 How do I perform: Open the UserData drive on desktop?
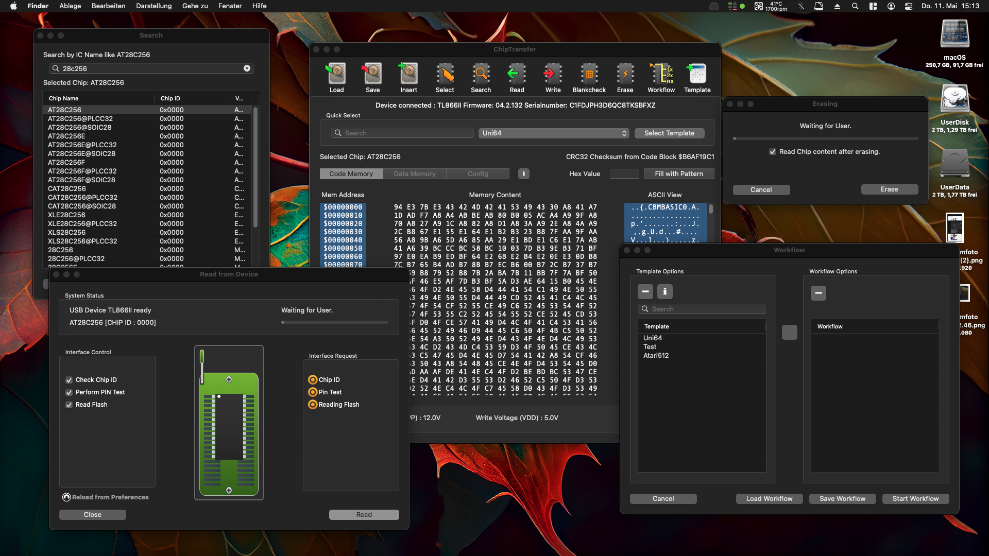954,164
